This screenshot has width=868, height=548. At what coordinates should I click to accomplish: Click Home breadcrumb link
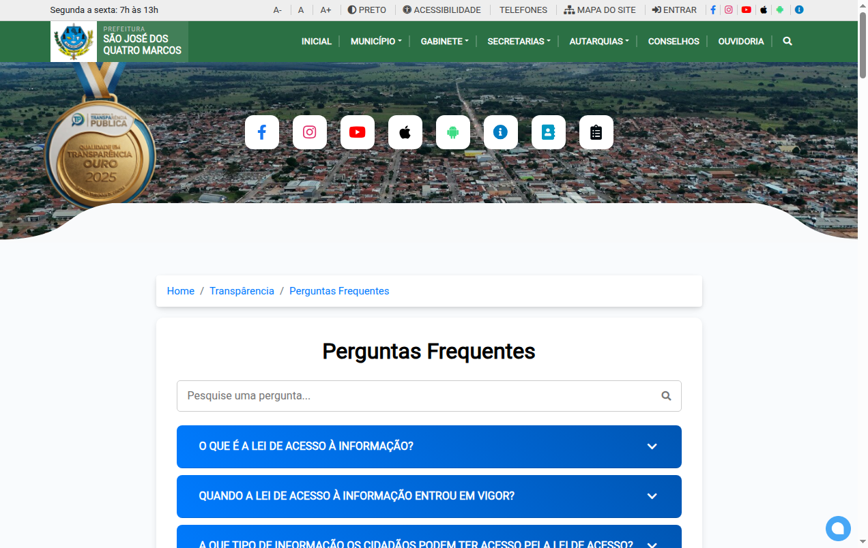pos(181,291)
